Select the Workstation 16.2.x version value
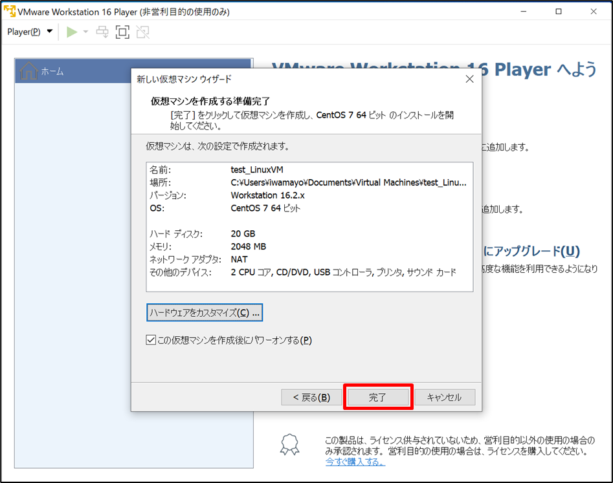This screenshot has height=483, width=613. pyautogui.click(x=267, y=195)
